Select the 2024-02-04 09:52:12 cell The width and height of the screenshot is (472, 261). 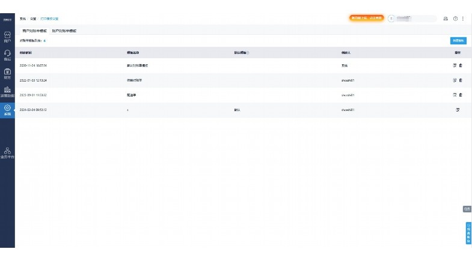[33, 110]
